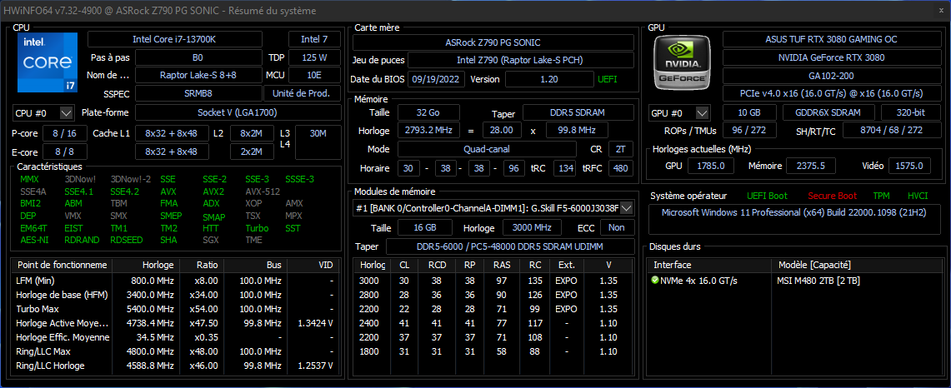The height and width of the screenshot is (388, 951).
Task: Click the GA102-200 GPU chip field
Action: point(831,76)
